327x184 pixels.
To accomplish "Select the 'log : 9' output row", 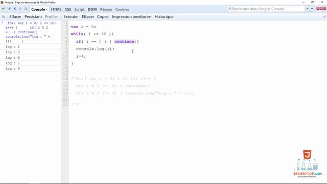I will [x=31, y=68].
